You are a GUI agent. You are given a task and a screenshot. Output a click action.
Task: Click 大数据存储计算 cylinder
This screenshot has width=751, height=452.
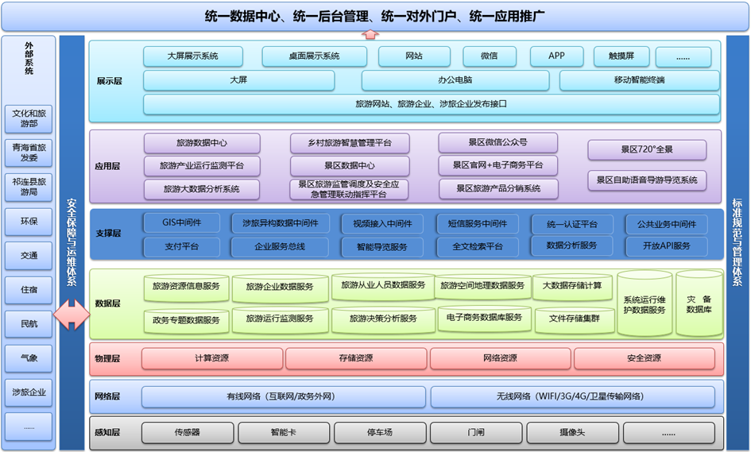pos(572,287)
